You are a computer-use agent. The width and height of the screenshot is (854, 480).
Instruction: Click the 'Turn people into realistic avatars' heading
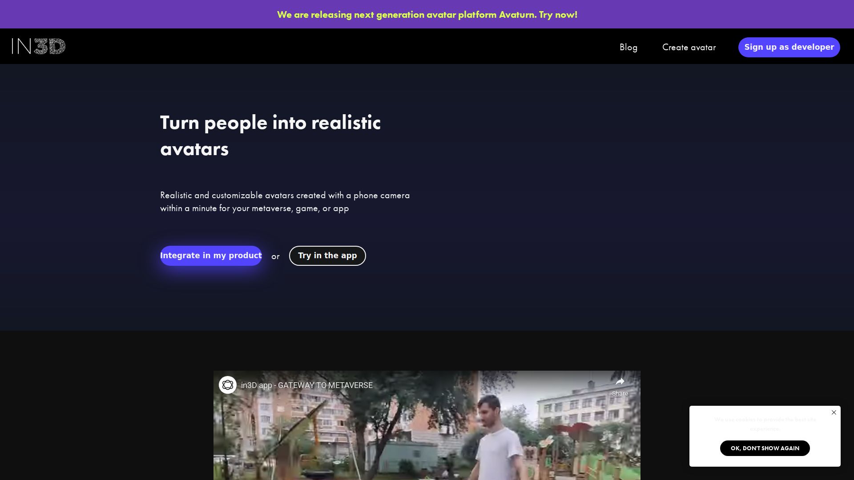[270, 136]
